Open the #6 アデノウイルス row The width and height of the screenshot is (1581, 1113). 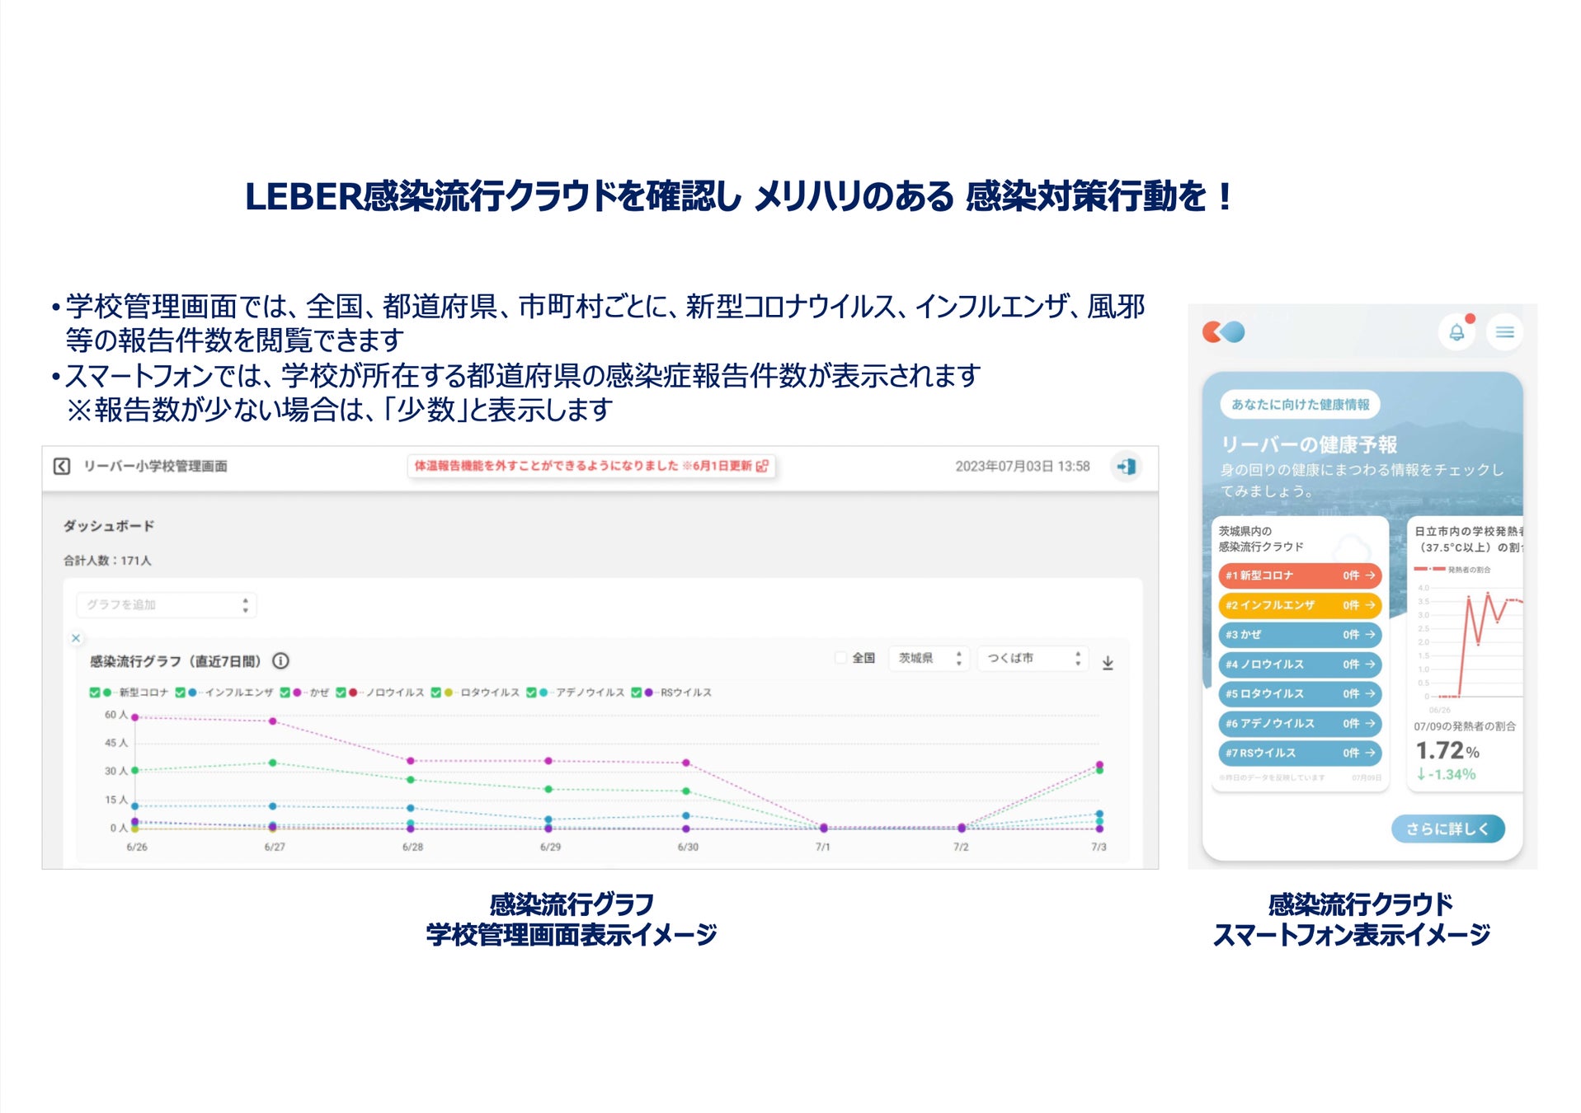pos(1299,724)
